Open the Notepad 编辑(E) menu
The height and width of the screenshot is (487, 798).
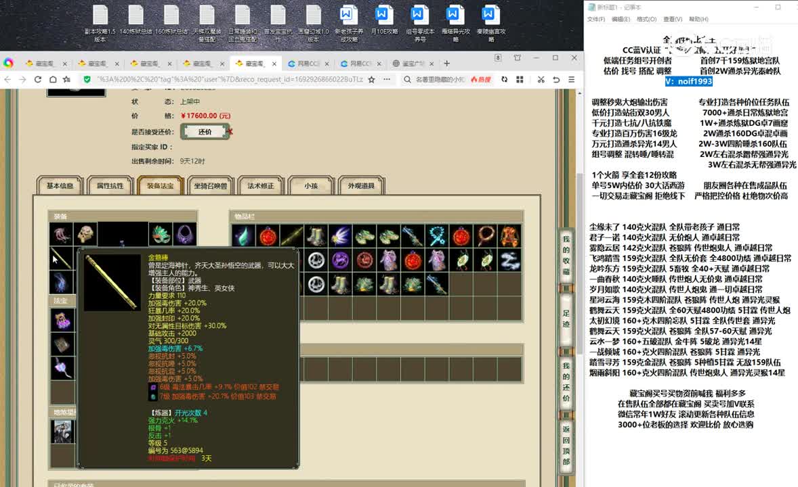point(621,19)
